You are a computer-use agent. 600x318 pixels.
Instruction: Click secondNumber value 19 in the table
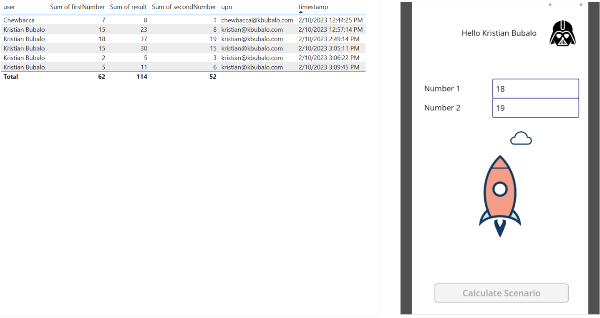(x=212, y=39)
